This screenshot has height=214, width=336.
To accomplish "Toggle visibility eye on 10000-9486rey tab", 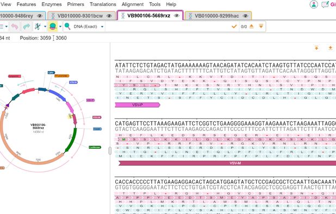I will tap(40, 16).
